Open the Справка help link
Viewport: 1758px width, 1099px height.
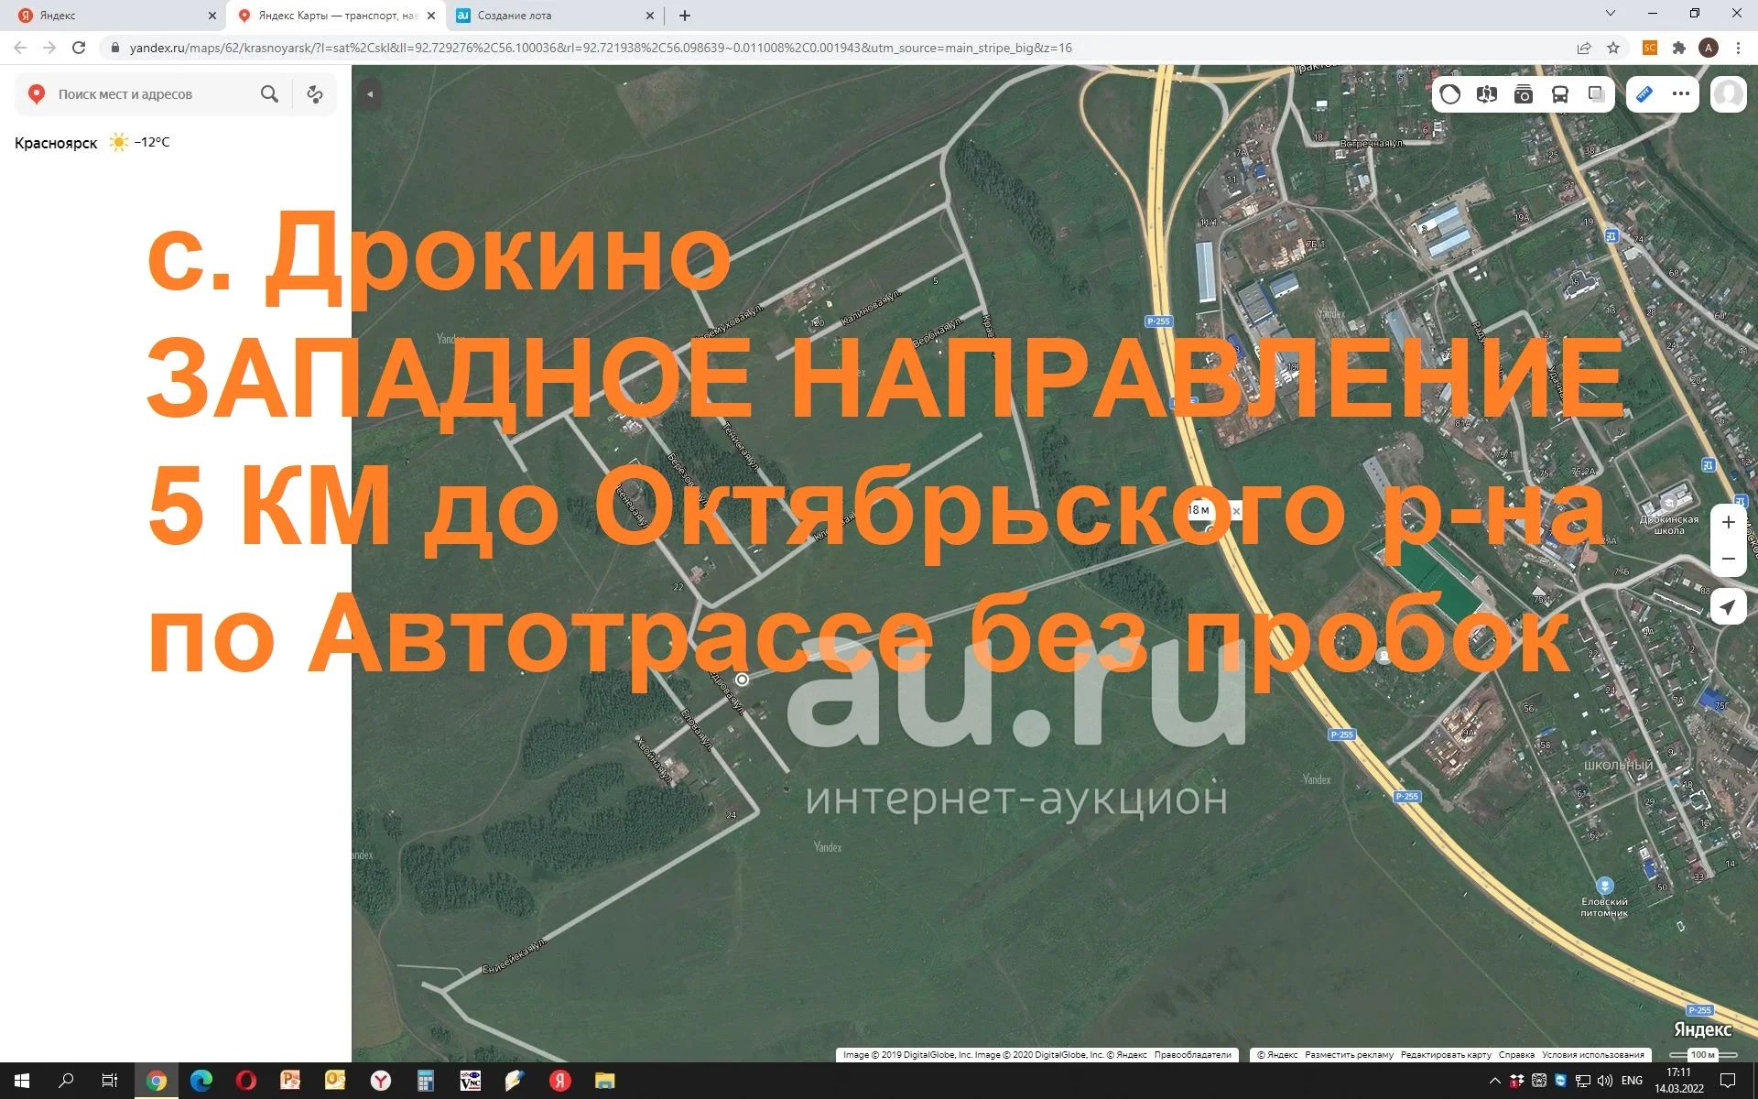point(1516,1055)
